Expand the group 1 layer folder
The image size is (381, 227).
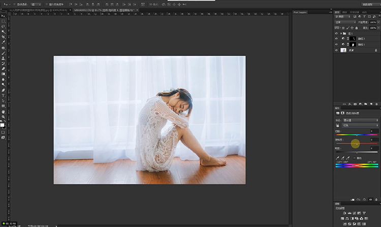click(x=341, y=34)
